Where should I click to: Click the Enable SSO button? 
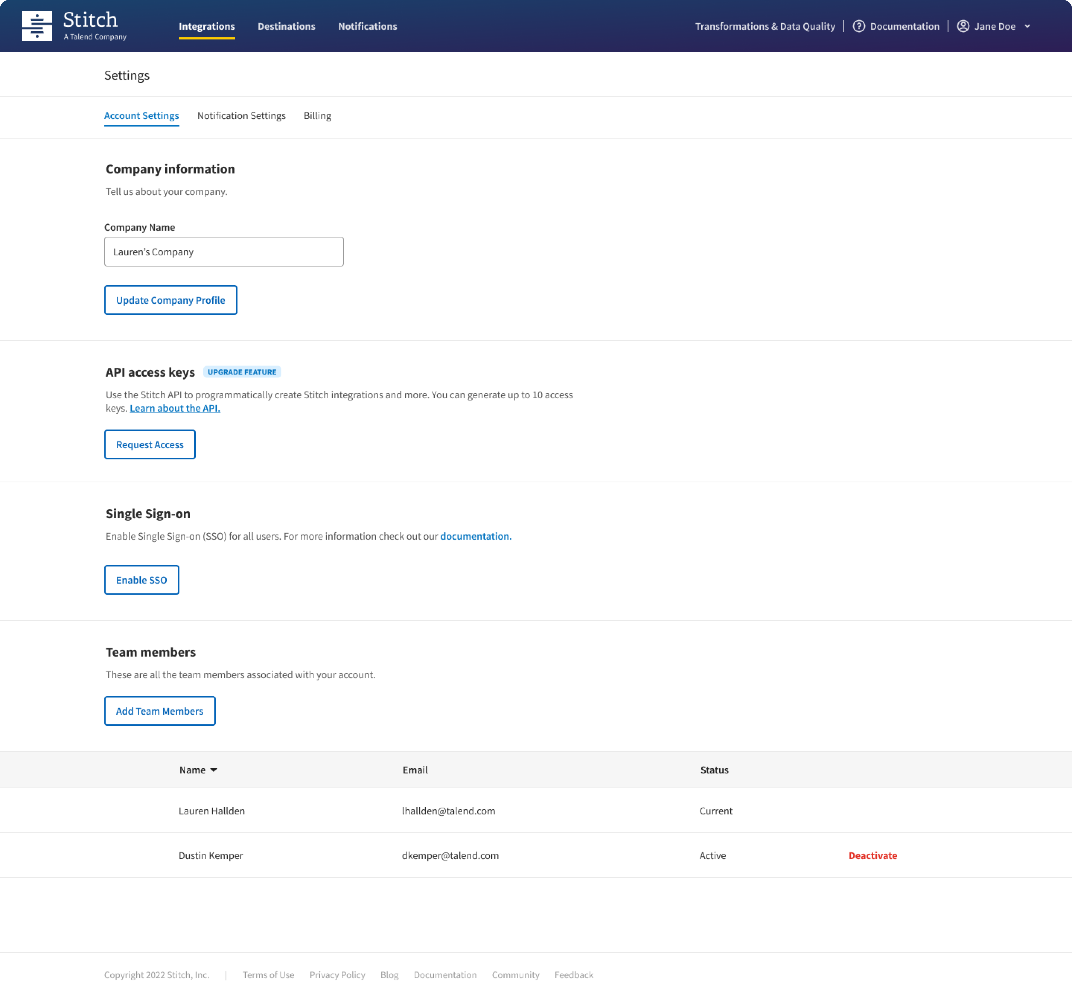[x=141, y=580]
